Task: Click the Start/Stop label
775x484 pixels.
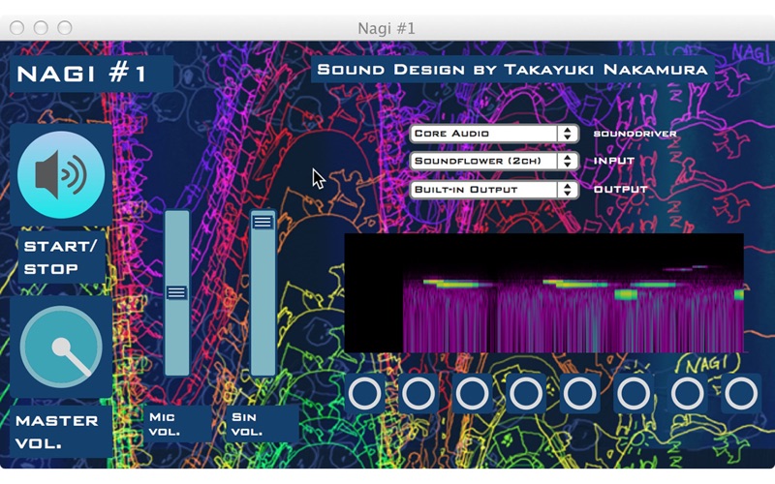Action: (61, 257)
